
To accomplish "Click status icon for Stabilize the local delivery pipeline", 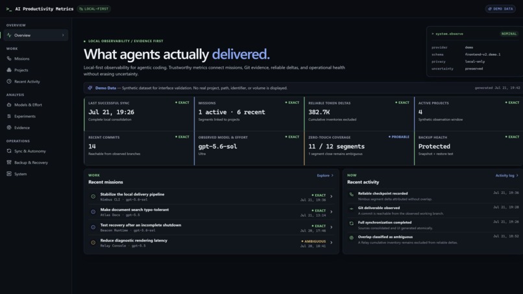I will click(x=93, y=197).
